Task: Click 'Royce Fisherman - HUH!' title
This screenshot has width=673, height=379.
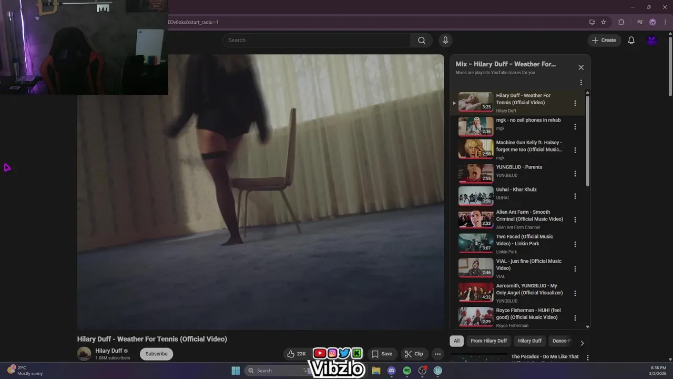Action: [528, 314]
